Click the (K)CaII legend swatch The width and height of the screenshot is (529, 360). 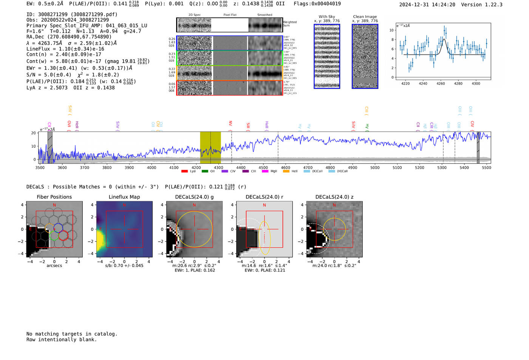(x=307, y=171)
